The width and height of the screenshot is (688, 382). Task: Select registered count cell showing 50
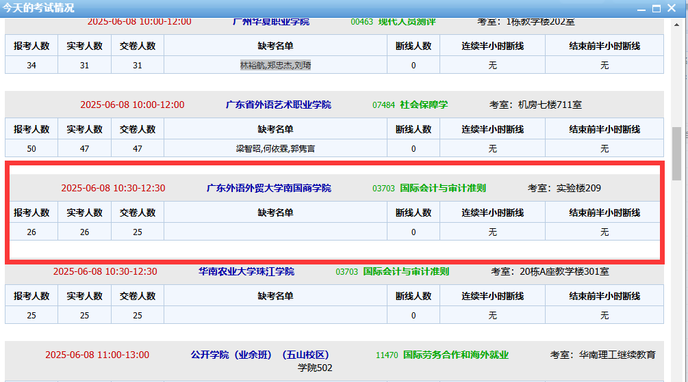pos(31,148)
